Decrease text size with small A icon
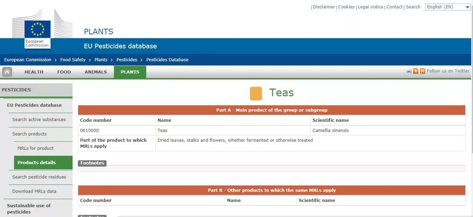 pyautogui.click(x=416, y=71)
